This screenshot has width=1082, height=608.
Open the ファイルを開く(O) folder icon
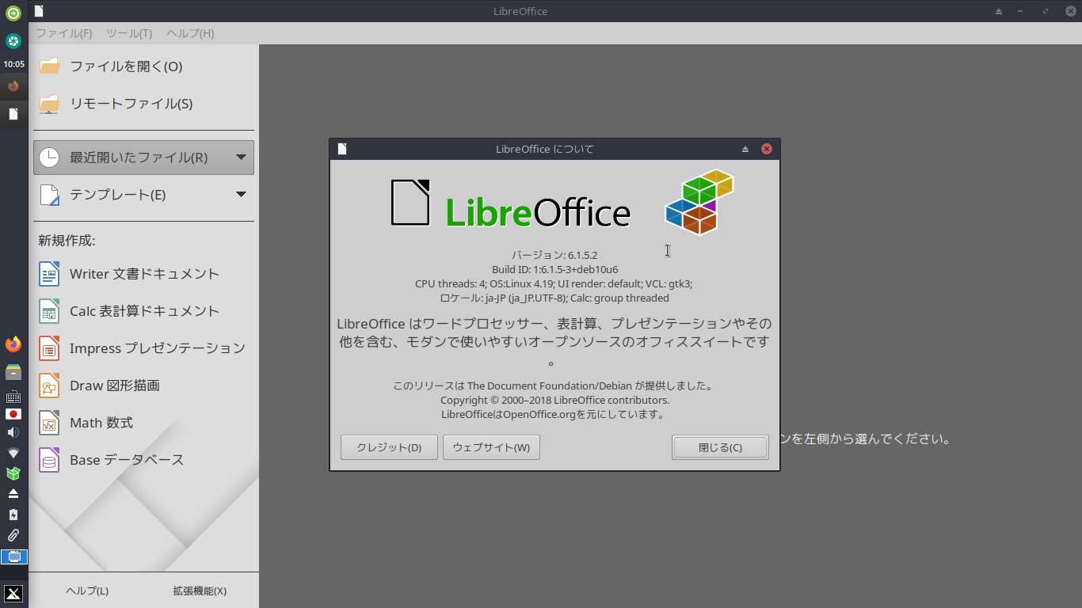[49, 66]
